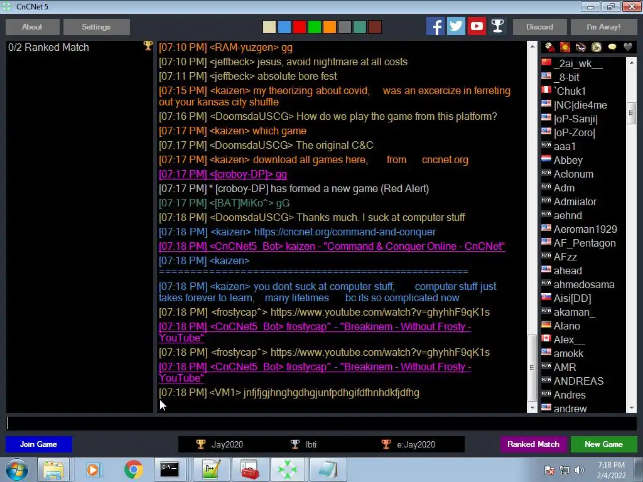Select player AF_Pentagon in the list
Screen dimensions: 643x482
click(583, 243)
